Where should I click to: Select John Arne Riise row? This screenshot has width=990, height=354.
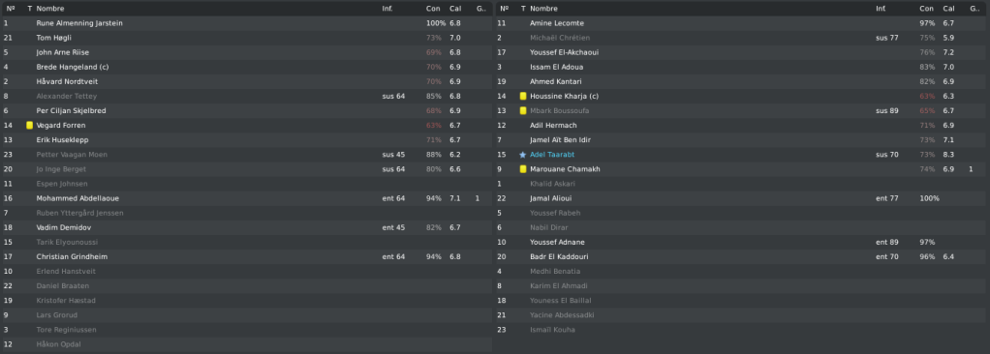(x=246, y=52)
